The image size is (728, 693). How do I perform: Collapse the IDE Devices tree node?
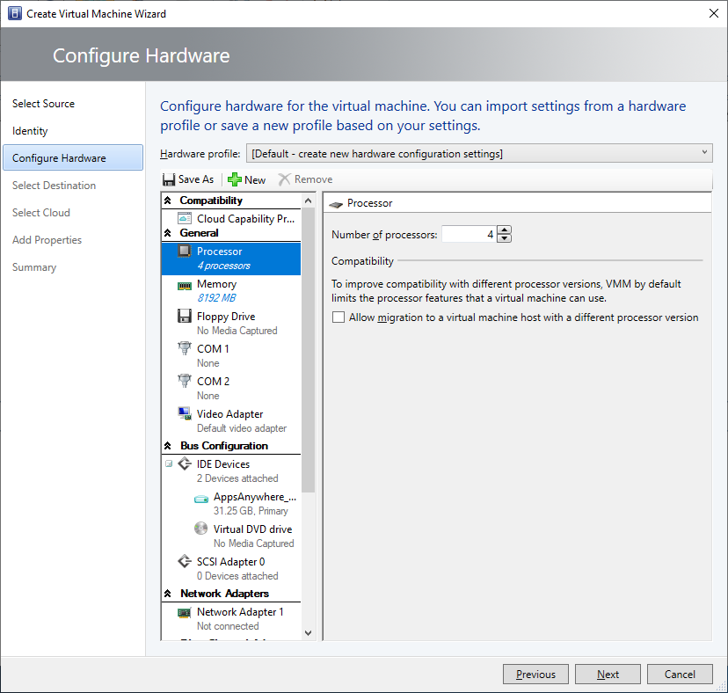click(169, 464)
